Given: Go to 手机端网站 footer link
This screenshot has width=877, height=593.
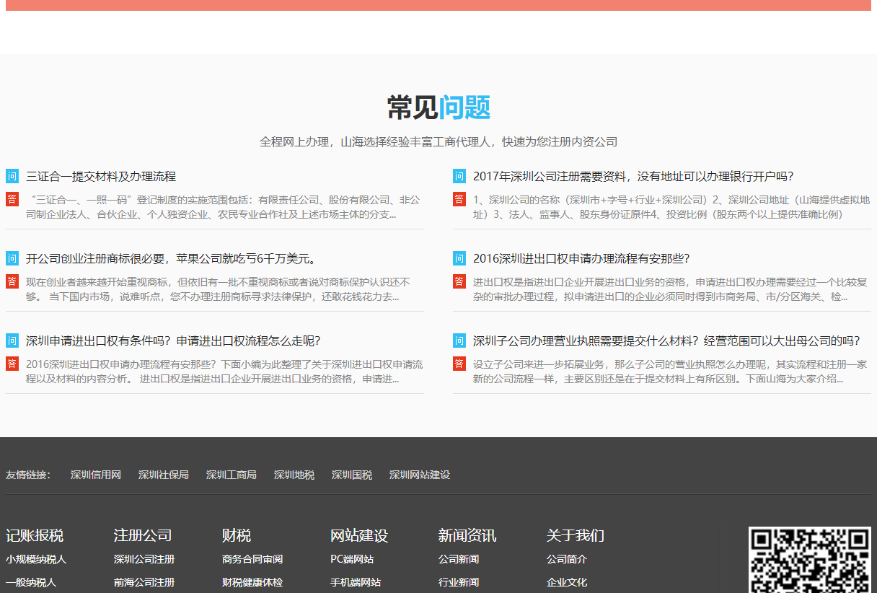Looking at the screenshot, I should [x=356, y=582].
